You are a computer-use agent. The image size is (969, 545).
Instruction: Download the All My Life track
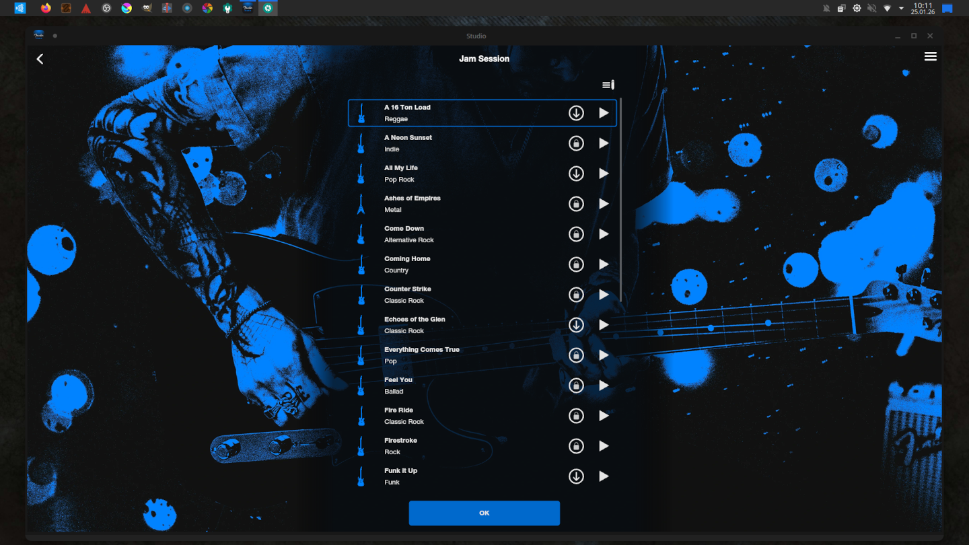tap(576, 174)
